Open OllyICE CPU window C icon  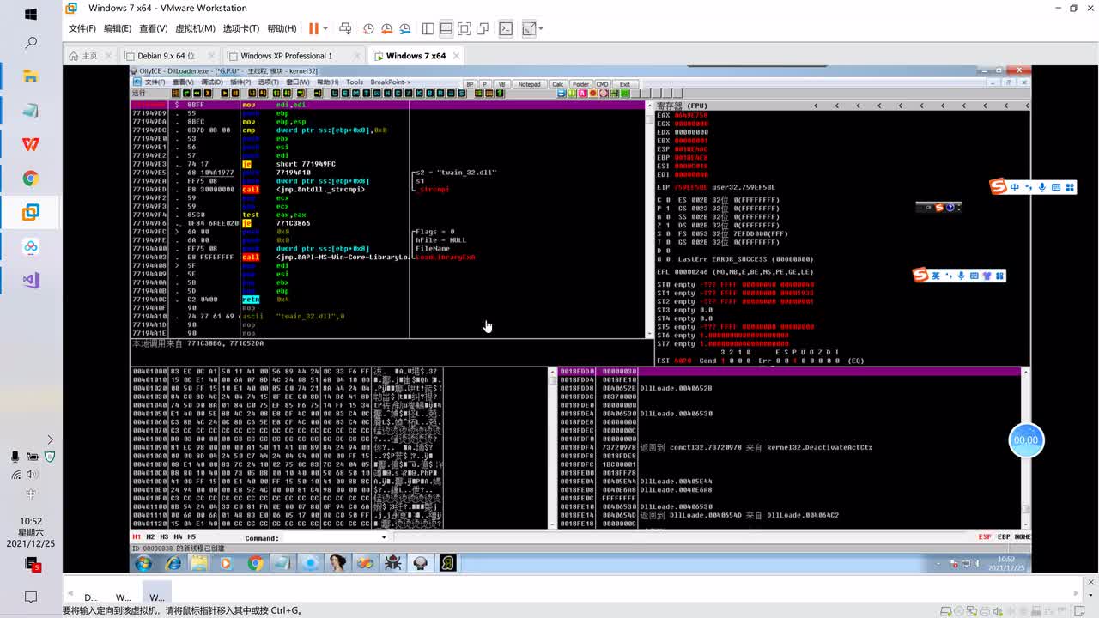click(x=397, y=93)
